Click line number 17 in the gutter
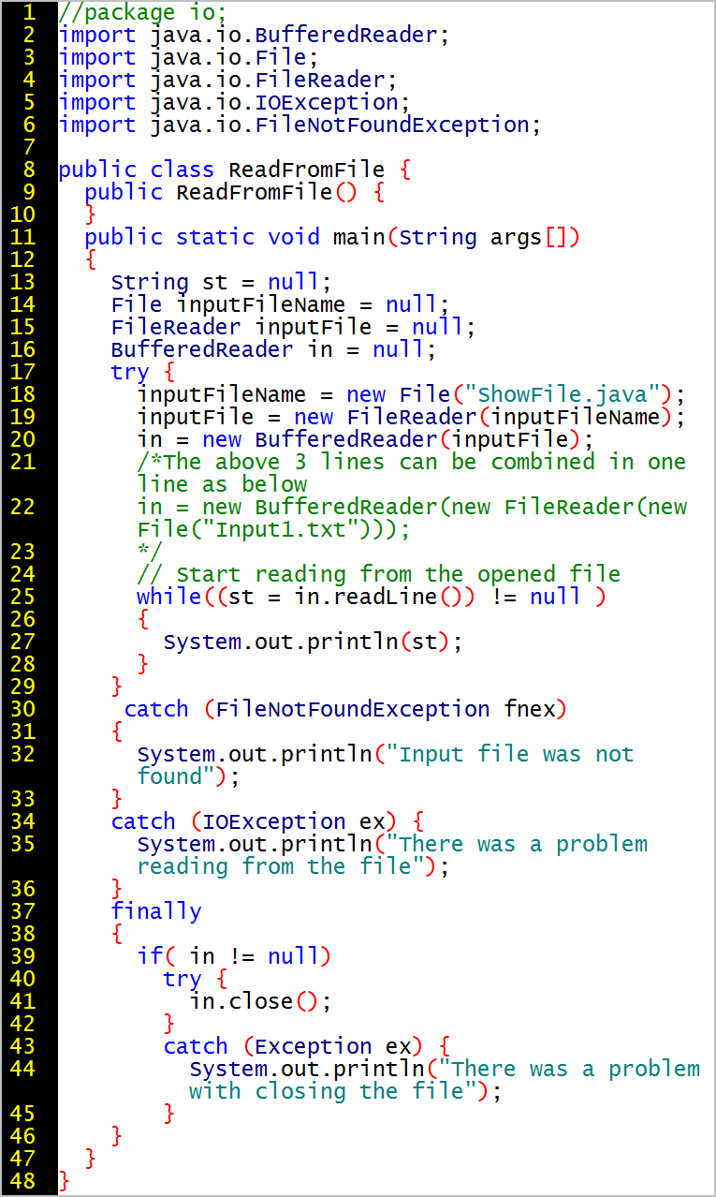Image resolution: width=716 pixels, height=1197 pixels. [x=22, y=373]
